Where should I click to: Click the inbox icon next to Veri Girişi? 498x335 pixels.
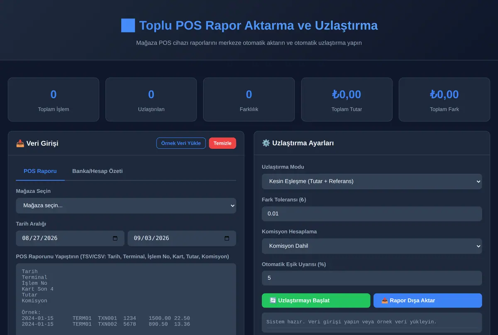tap(20, 143)
